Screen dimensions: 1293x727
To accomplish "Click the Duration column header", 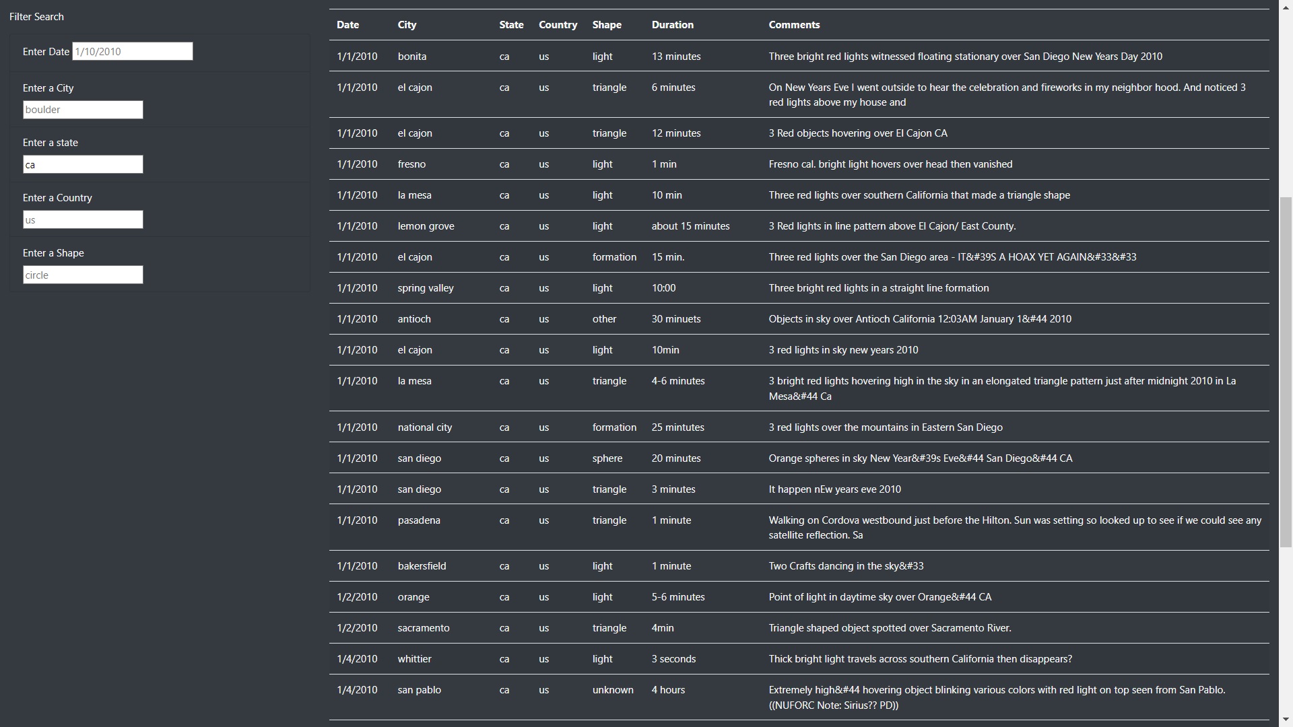I will pos(672,25).
